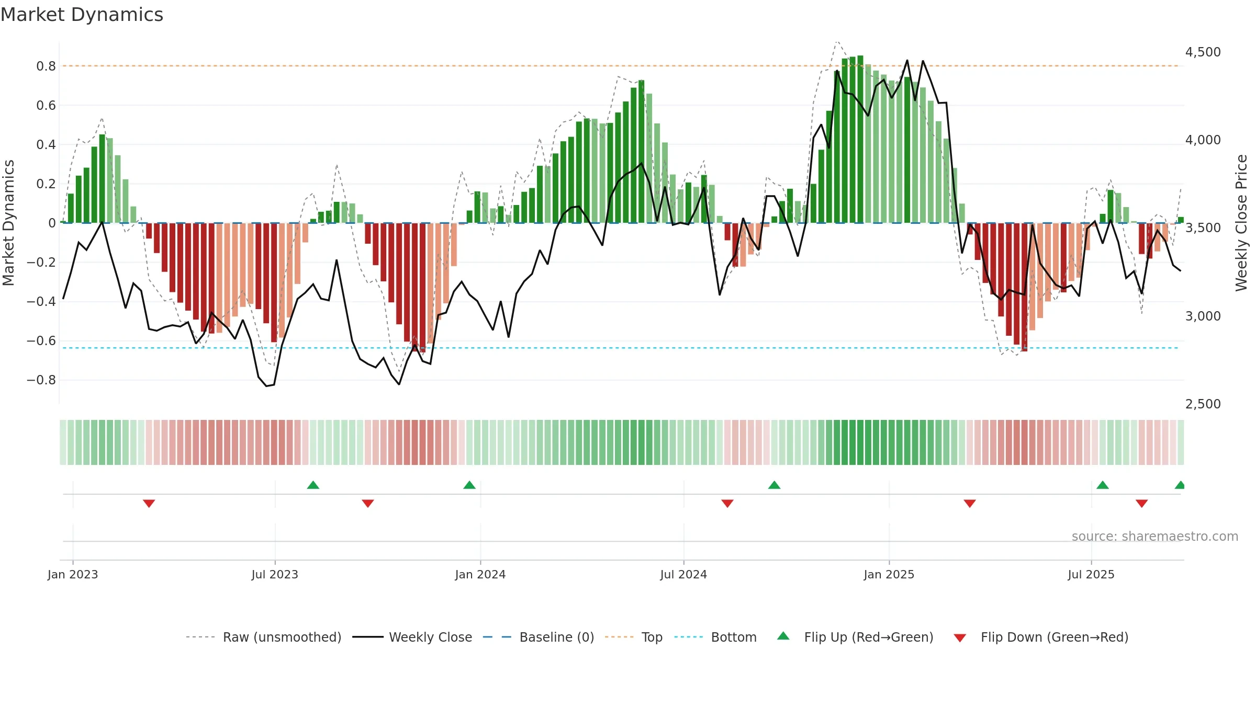Click the red Flip Down marker near September 2023
Screen dimensions: 1256x706
368,503
